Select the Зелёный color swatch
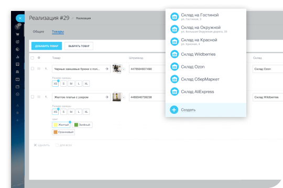This screenshot has height=188, width=283. point(82,125)
